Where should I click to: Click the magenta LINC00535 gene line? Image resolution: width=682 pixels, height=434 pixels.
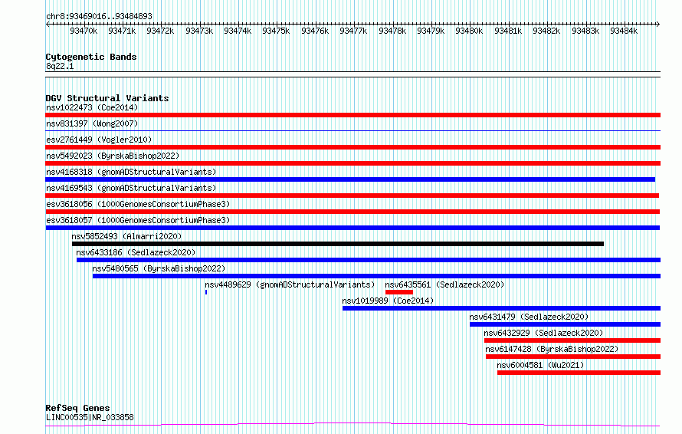coord(352,424)
